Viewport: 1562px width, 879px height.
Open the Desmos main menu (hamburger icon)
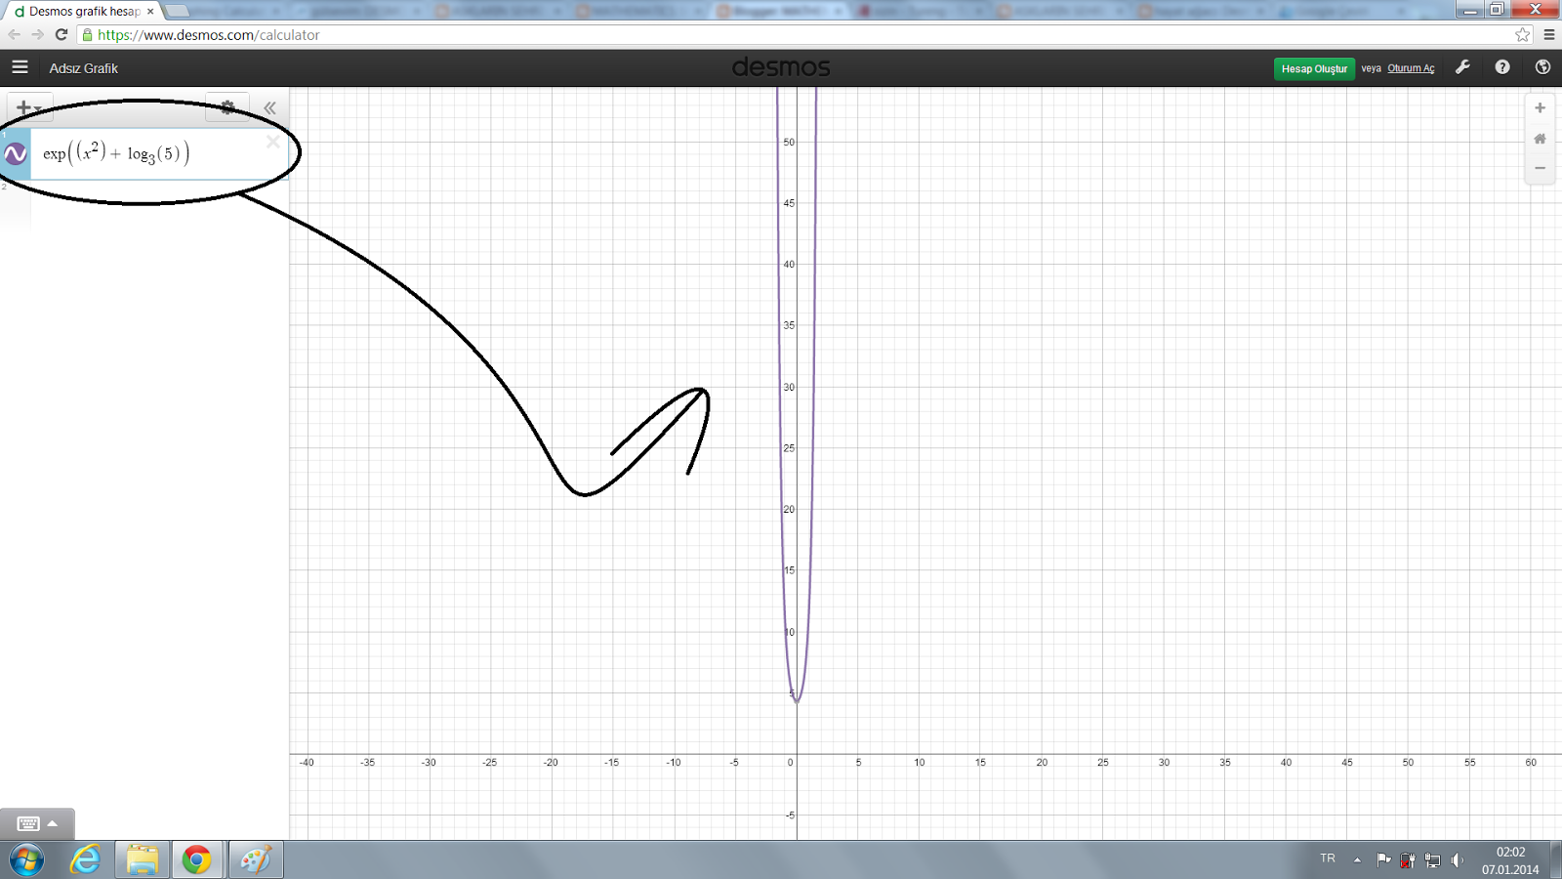[20, 67]
